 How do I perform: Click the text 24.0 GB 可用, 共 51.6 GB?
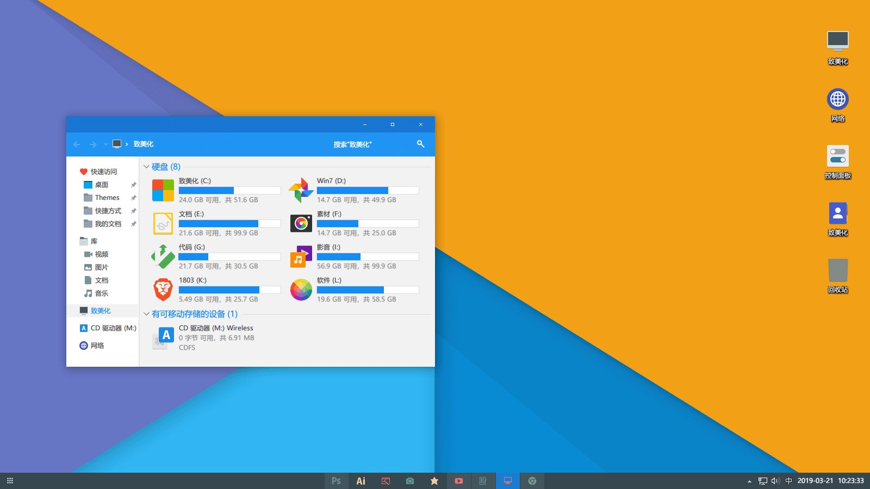(x=219, y=200)
